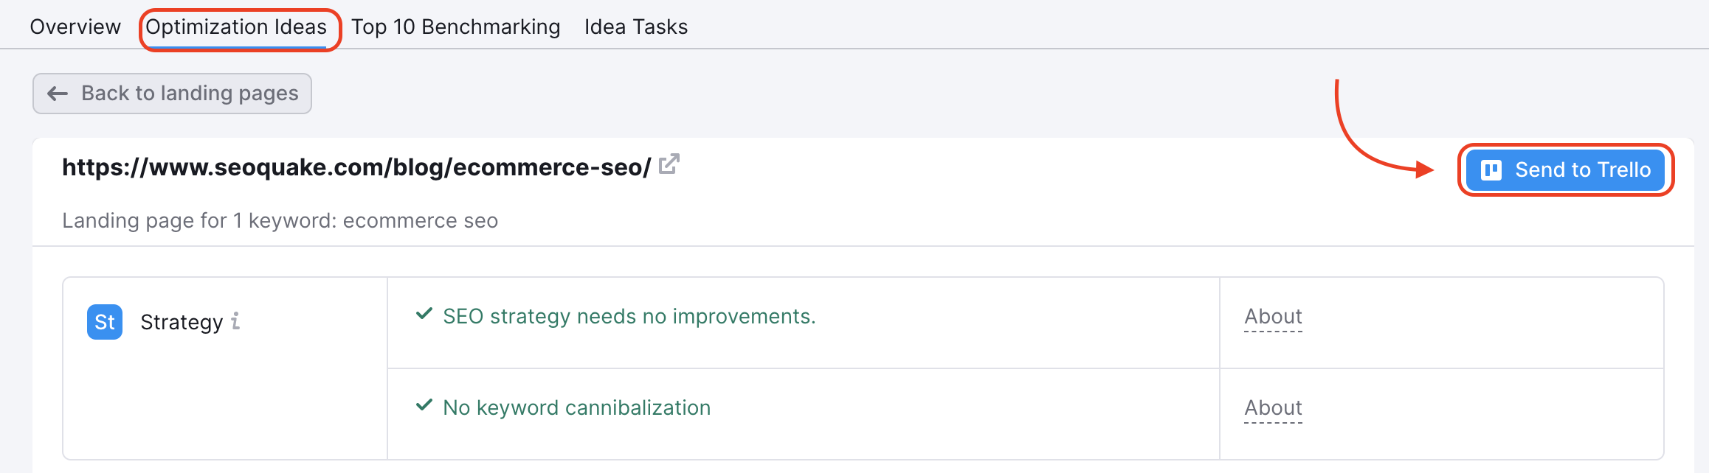The width and height of the screenshot is (1709, 473).
Task: Go to the Idea Tasks tab
Action: (x=635, y=27)
